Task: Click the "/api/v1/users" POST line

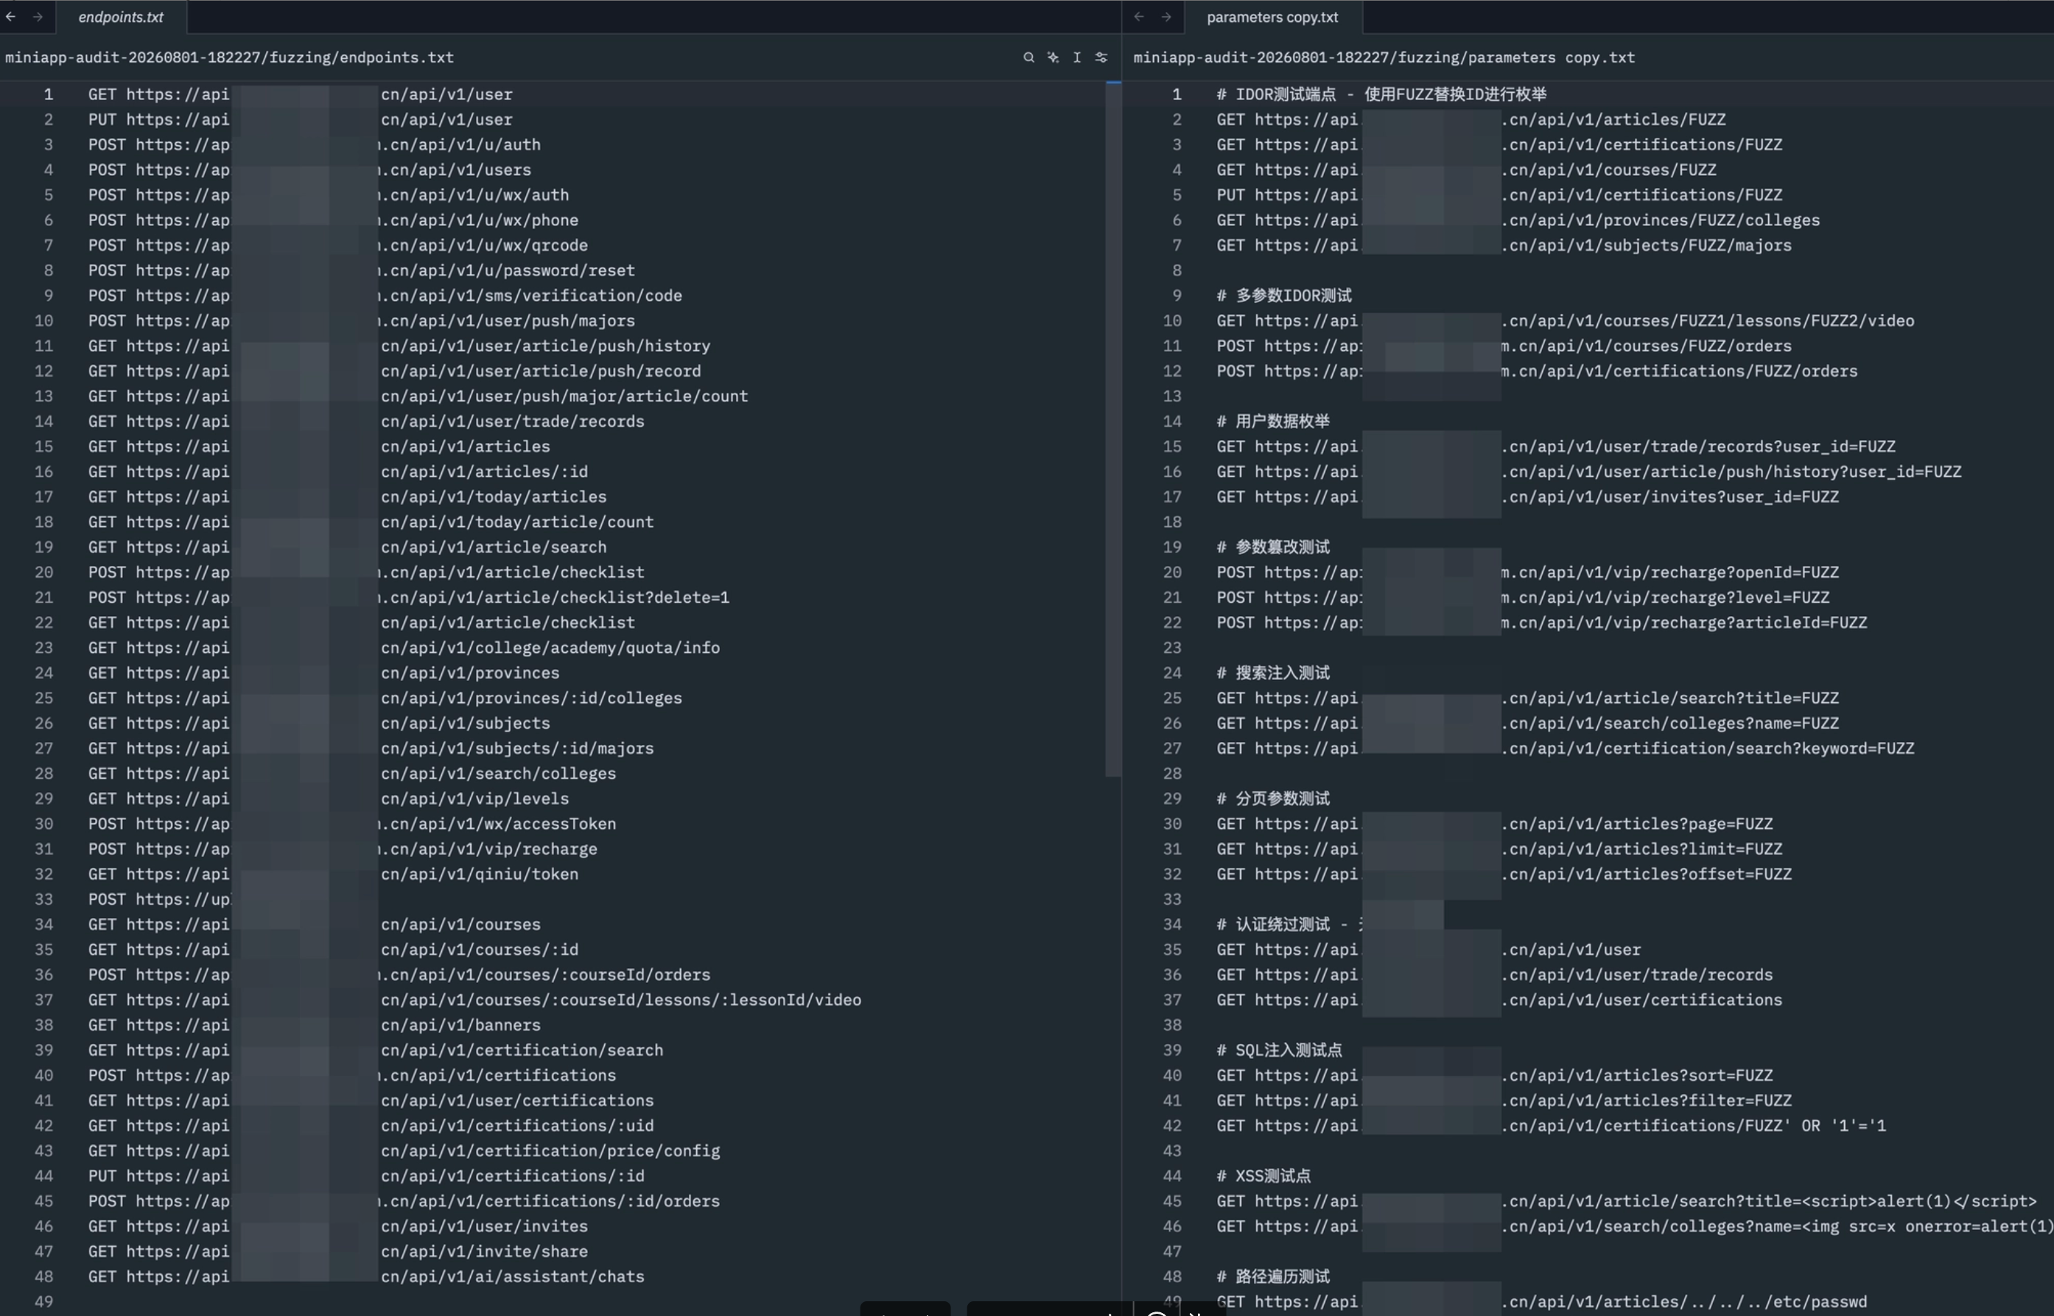Action: 309,170
